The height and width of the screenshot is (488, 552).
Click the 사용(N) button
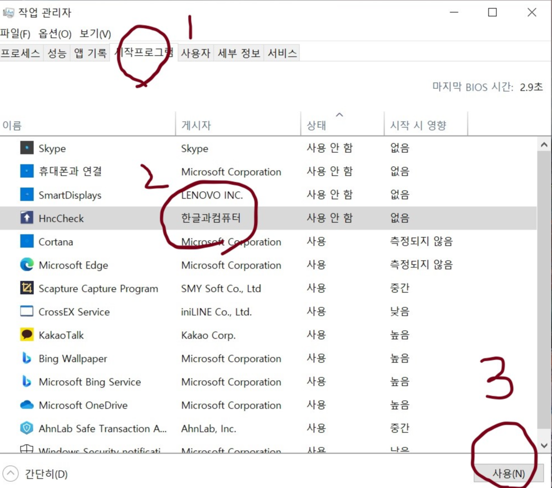(x=509, y=473)
